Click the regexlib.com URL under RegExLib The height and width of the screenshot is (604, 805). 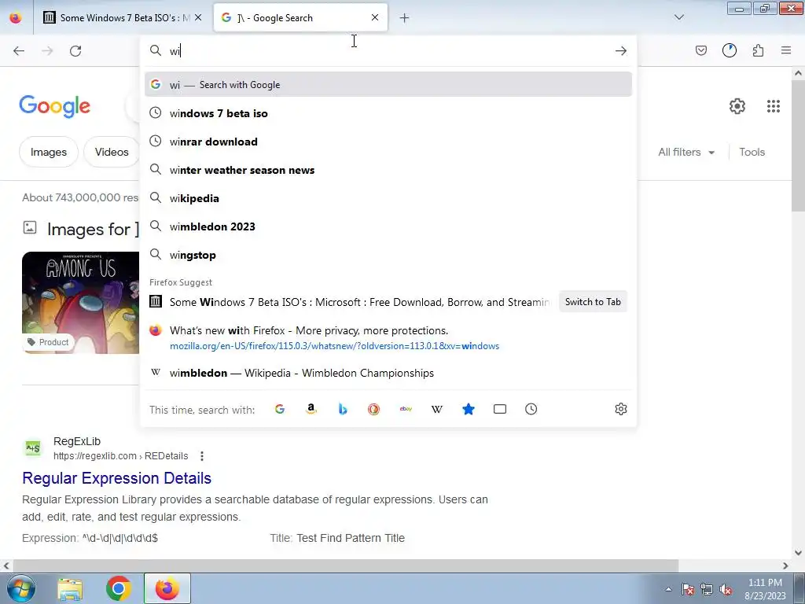(120, 456)
